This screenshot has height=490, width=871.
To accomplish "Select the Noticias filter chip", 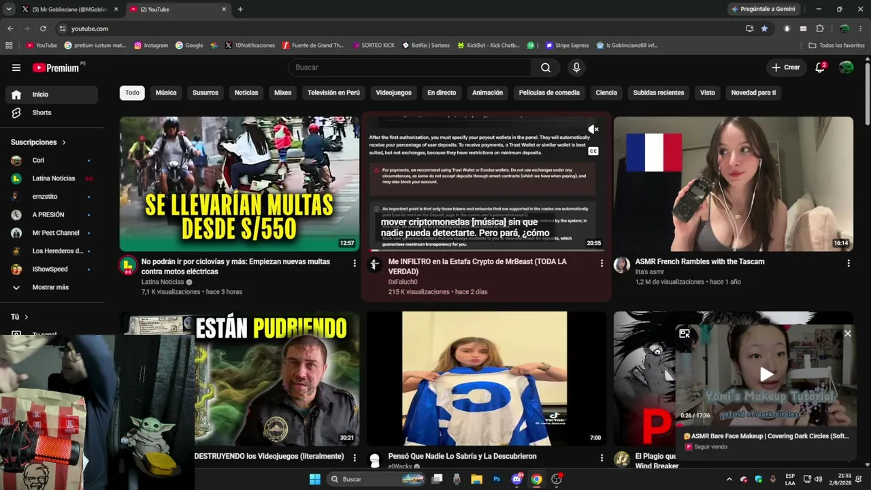I will pyautogui.click(x=246, y=93).
